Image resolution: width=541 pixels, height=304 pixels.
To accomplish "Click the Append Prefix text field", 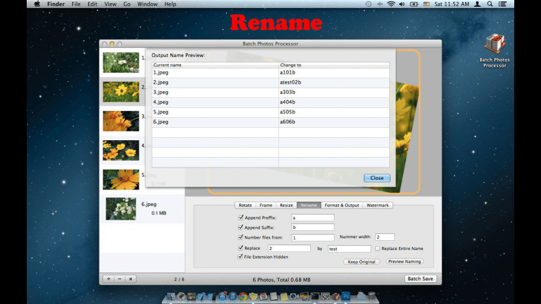I will tap(313, 218).
